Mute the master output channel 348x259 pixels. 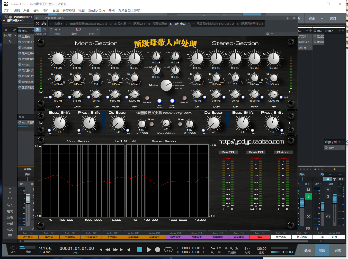pyautogui.click(x=328, y=190)
